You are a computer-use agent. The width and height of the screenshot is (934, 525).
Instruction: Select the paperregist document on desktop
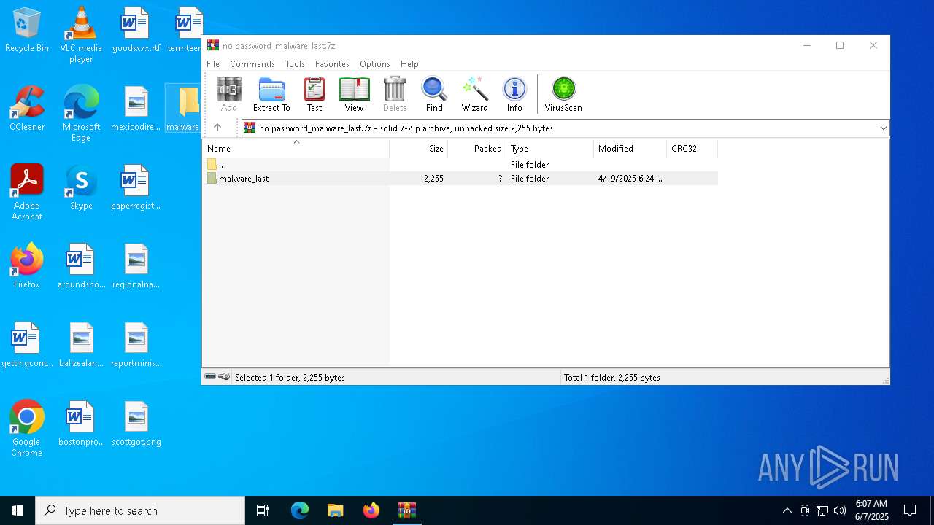[136, 187]
